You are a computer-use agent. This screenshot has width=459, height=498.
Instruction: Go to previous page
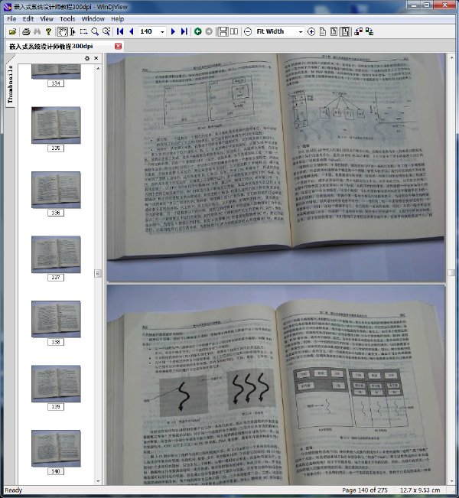(131, 31)
